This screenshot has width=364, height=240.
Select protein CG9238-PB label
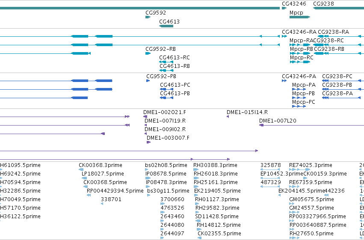tap(337, 85)
